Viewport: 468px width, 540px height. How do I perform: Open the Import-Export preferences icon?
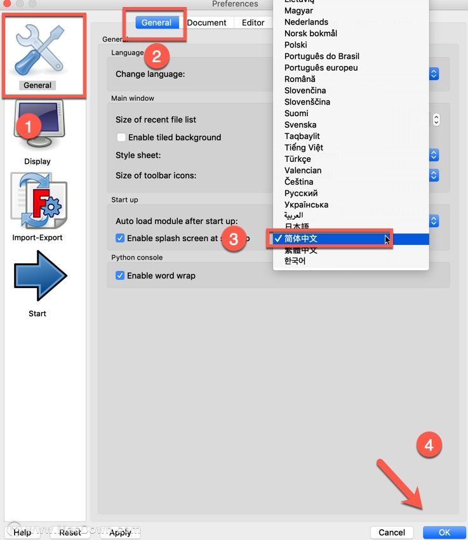click(x=39, y=201)
